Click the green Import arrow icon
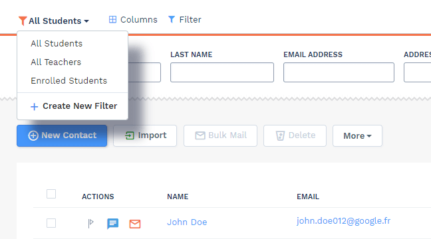 pyautogui.click(x=130, y=135)
